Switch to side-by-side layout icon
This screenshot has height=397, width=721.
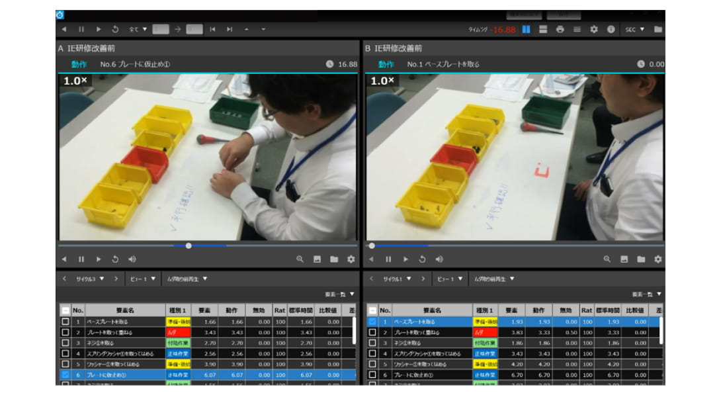(526, 29)
